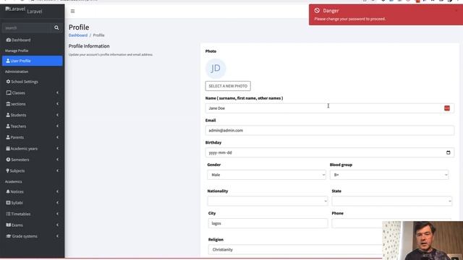Click the Laravel brand text link
Image resolution: width=463 pixels, height=260 pixels.
(35, 12)
